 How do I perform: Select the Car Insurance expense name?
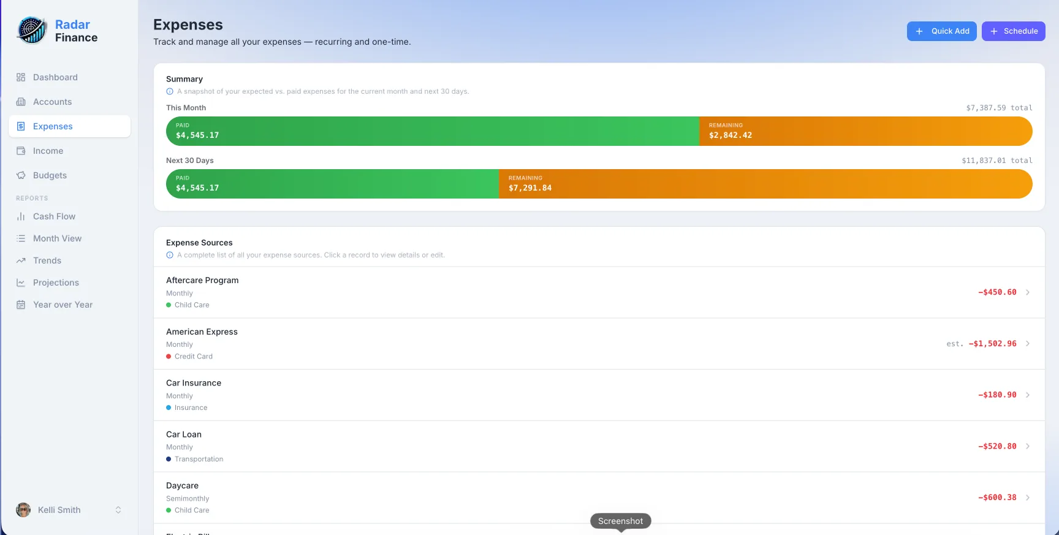click(194, 383)
